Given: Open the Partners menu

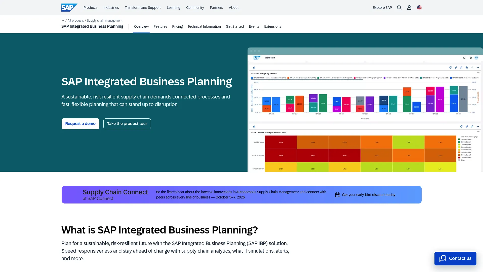Looking at the screenshot, I should [x=216, y=8].
